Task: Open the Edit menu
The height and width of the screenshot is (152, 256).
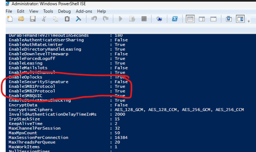Action: [x=21, y=11]
